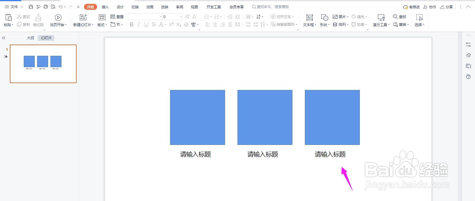Screen dimensions: 475x201
Task: Toggle Bold formatting
Action: point(132,24)
